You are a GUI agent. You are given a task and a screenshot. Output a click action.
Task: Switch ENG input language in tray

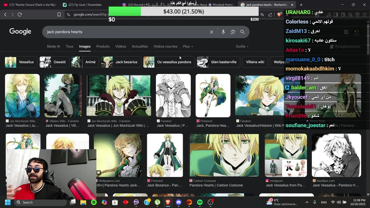click(x=324, y=202)
